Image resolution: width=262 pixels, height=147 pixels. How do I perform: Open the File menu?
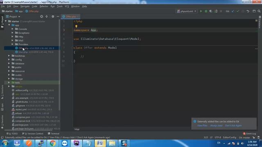tap(3, 7)
